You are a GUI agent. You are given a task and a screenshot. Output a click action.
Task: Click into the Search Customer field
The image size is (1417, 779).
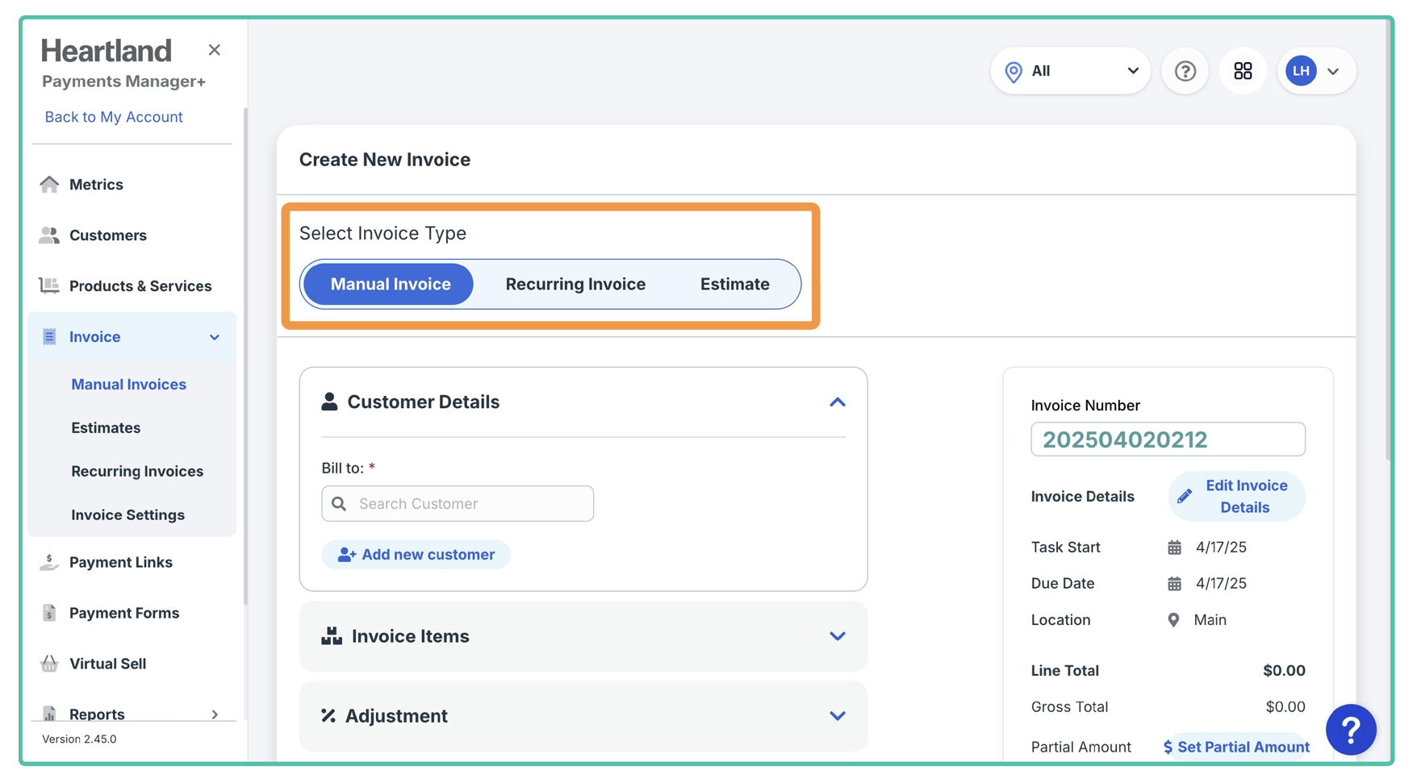click(468, 504)
